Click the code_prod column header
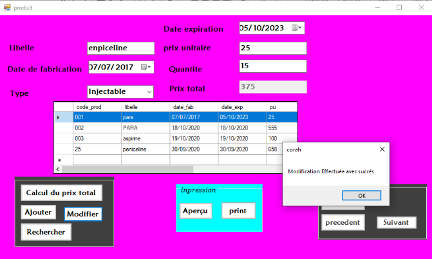432x259 pixels. point(97,107)
